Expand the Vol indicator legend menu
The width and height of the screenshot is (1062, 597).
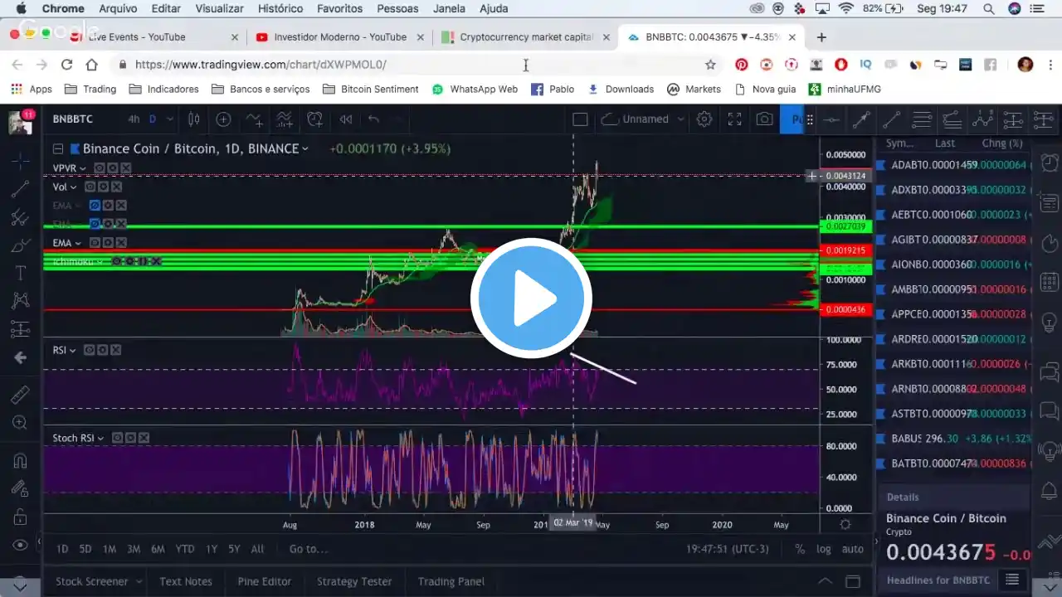tap(73, 187)
